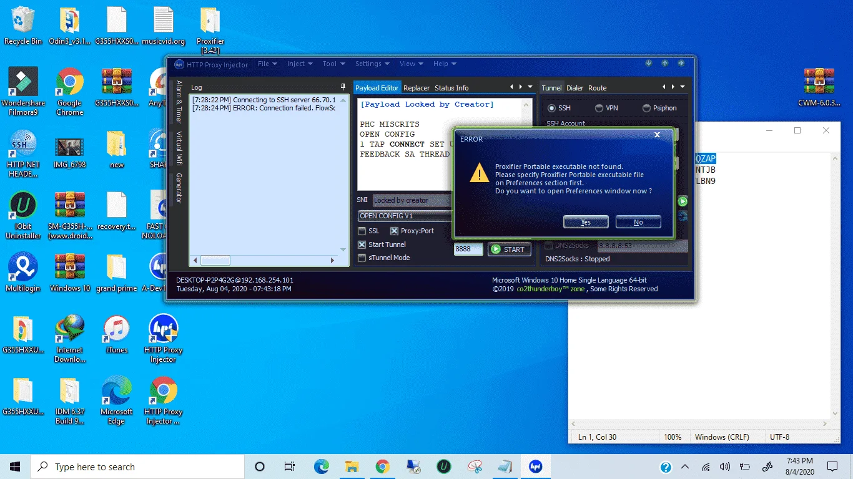
Task: Switch to the Replacer tab
Action: pos(417,88)
